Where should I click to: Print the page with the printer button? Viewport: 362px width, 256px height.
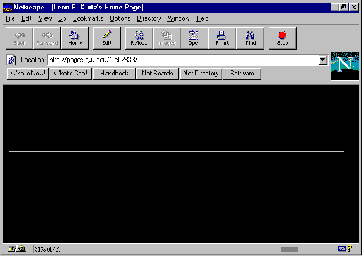[x=222, y=38]
